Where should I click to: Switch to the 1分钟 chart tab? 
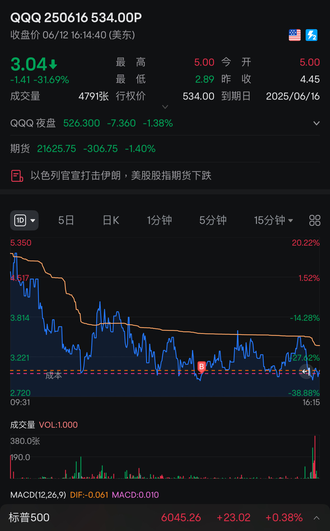point(160,220)
